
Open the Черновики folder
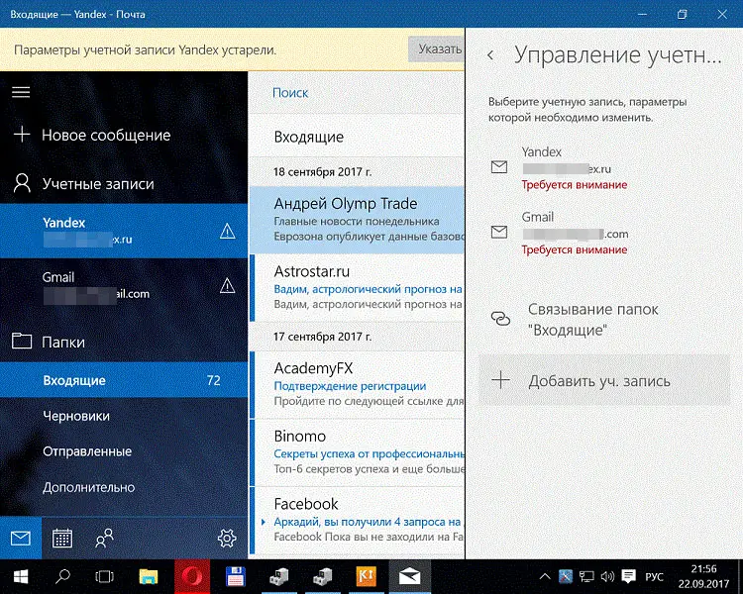coord(75,416)
